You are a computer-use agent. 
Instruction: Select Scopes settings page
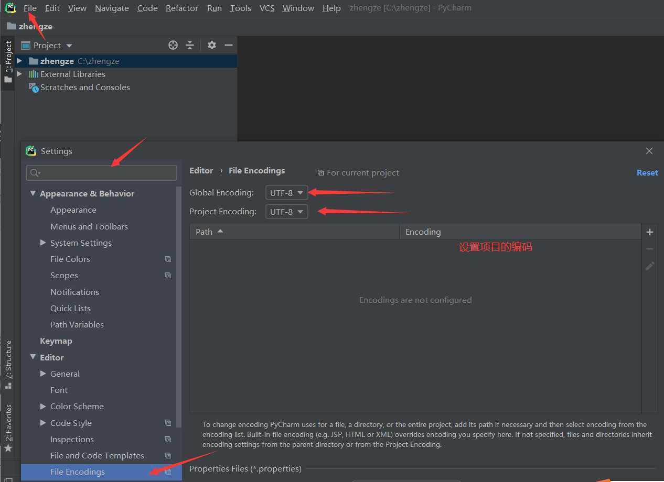(x=64, y=276)
